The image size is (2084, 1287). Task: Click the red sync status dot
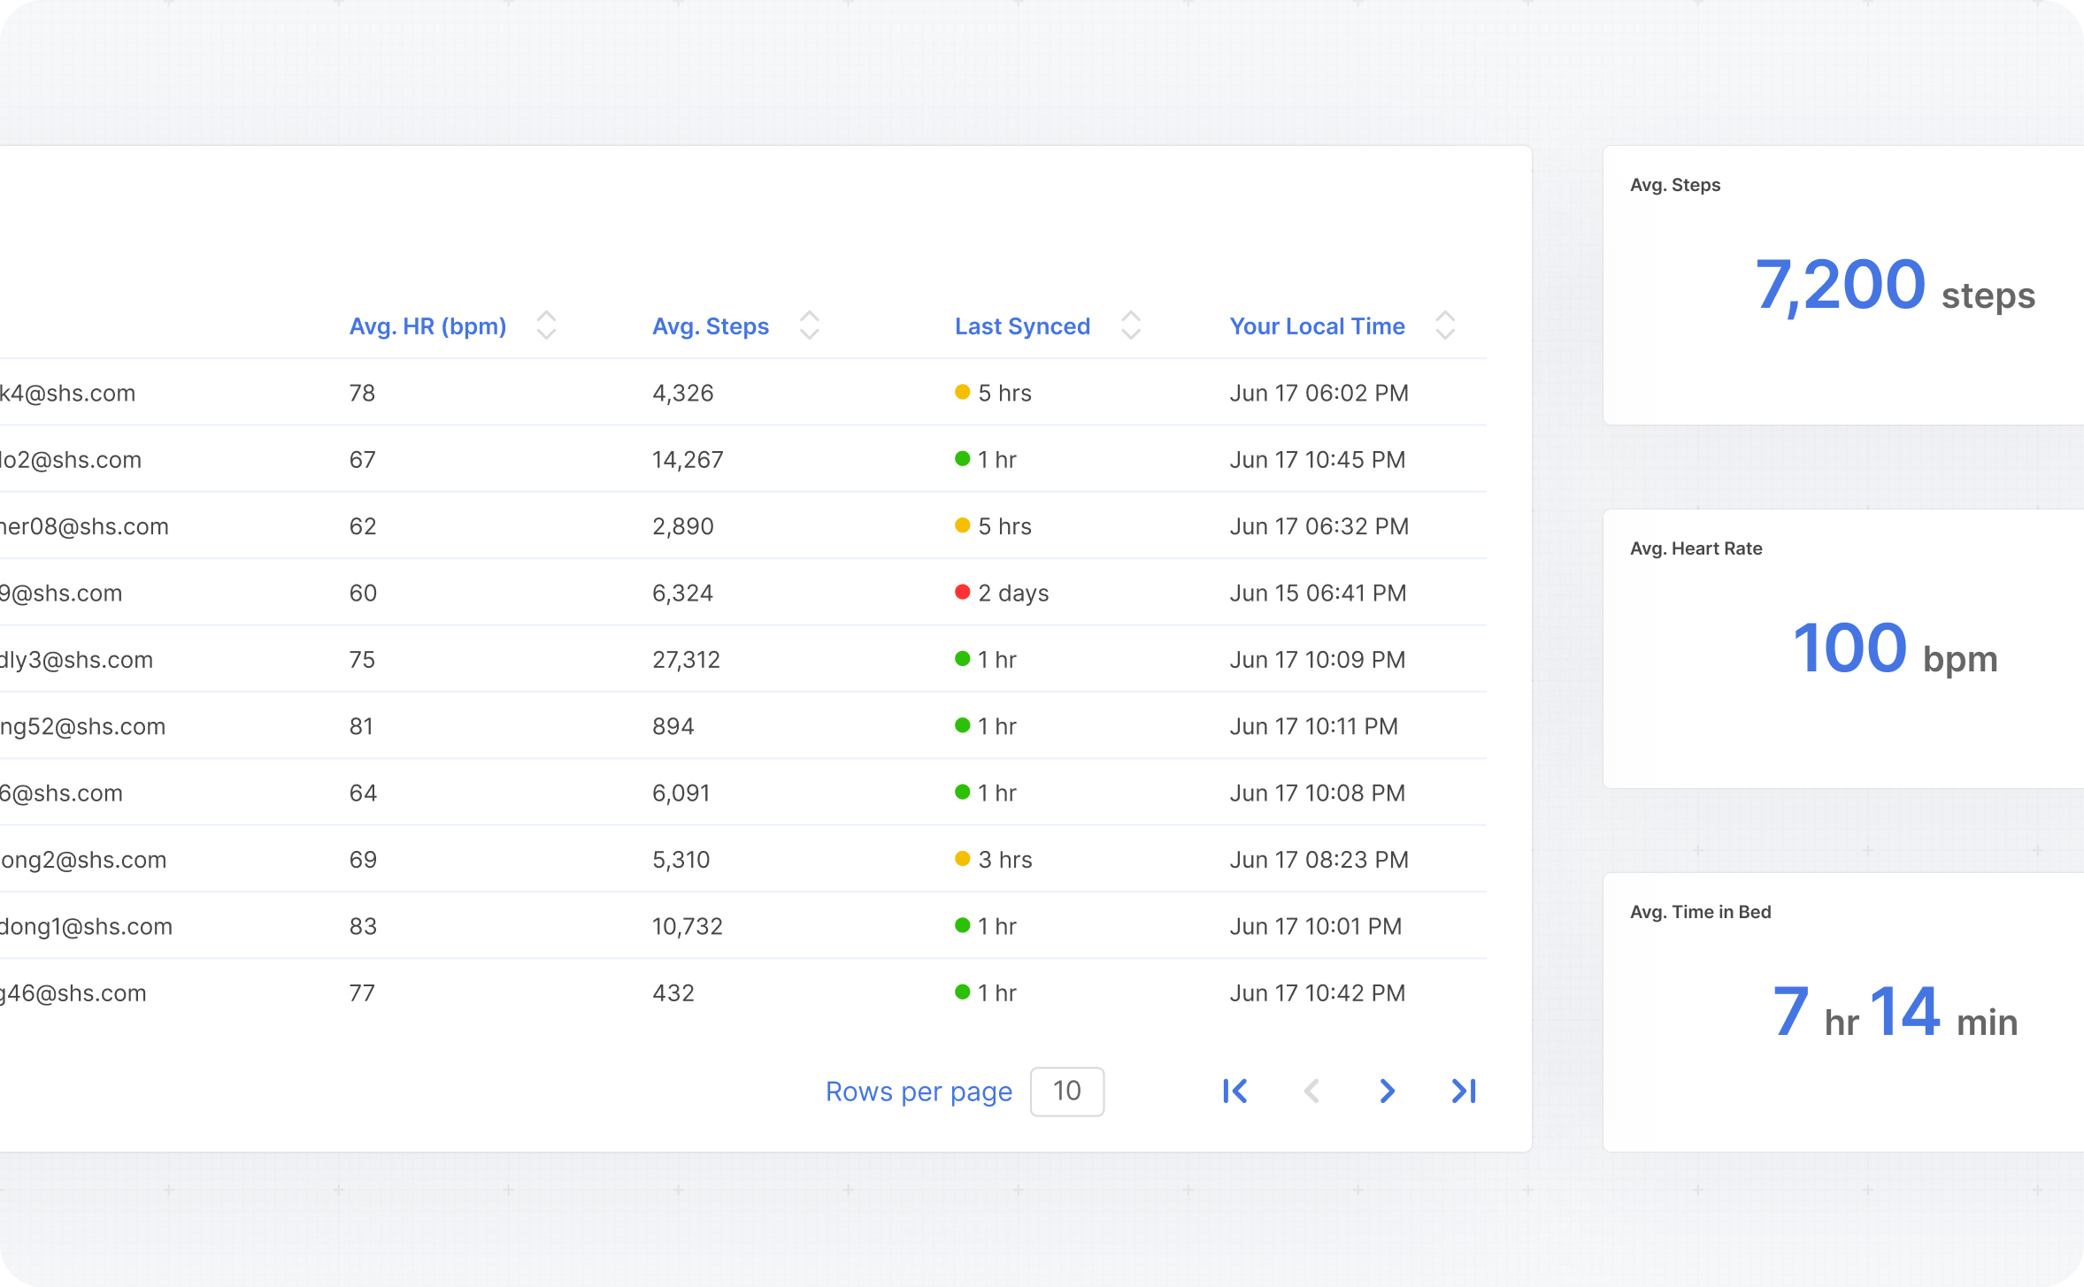click(x=963, y=592)
